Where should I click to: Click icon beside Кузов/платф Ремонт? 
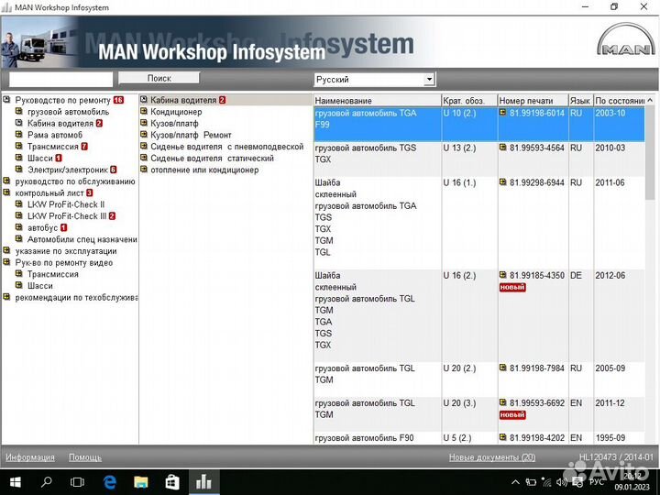click(x=144, y=135)
